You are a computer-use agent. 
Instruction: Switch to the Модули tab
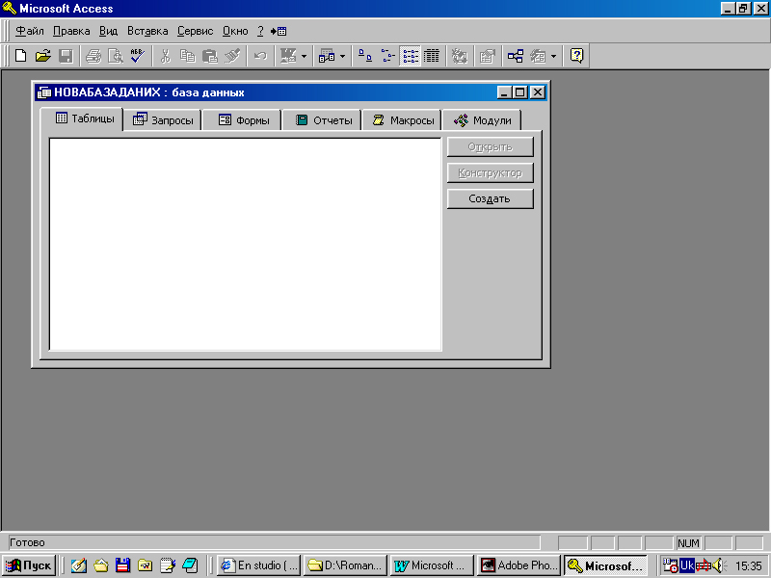[483, 119]
